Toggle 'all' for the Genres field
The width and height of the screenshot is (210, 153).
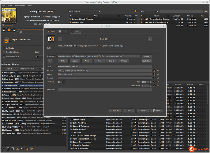154,78
